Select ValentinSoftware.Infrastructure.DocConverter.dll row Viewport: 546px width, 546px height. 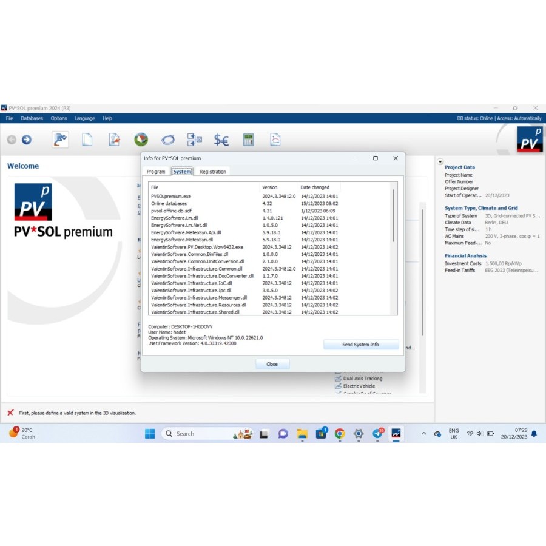(x=244, y=276)
